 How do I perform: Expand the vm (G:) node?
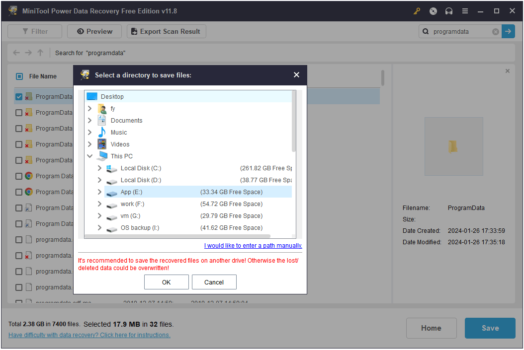99,216
